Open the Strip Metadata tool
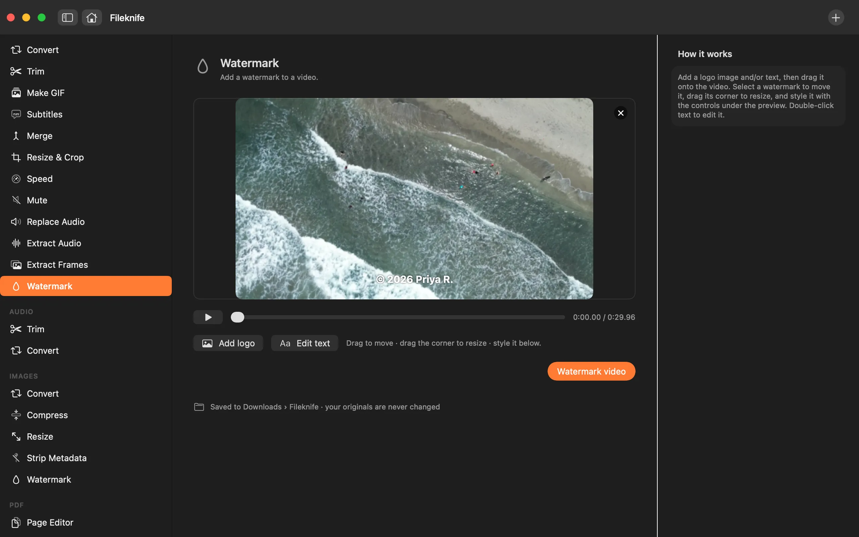This screenshot has width=859, height=537. coord(86,458)
